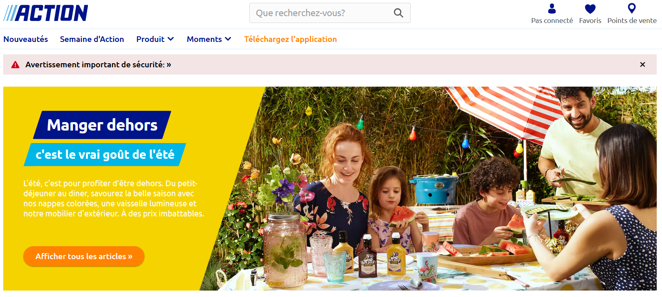Open Favoris via the heart icon
Viewport: 662px width, 297px height.
coord(590,8)
